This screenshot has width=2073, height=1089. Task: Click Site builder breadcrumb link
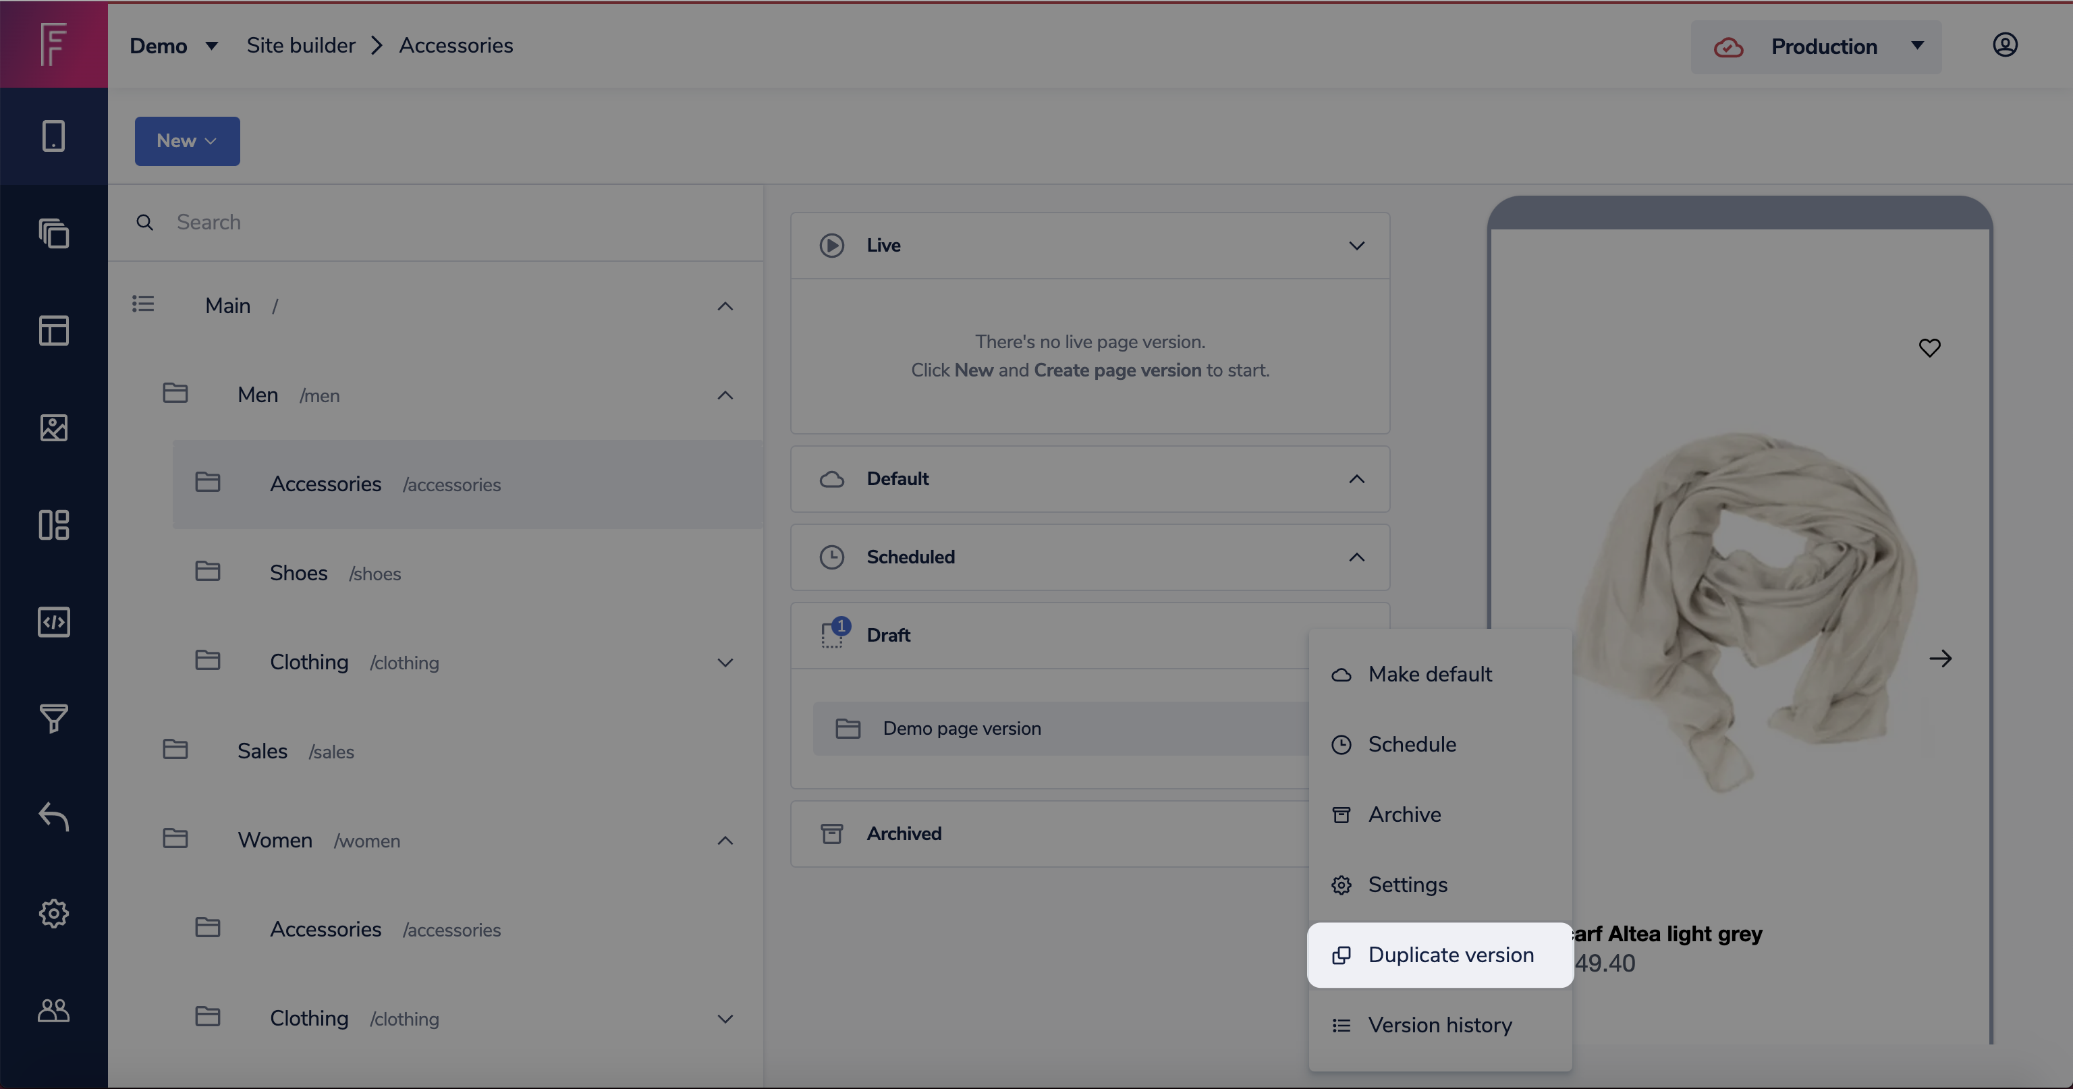click(301, 45)
